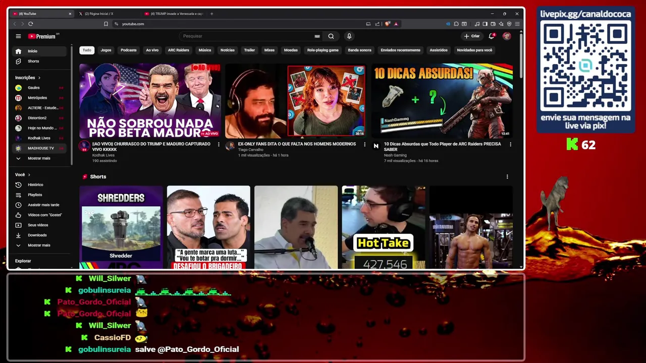Open the Metrópoles channel subscription
The image size is (646, 363).
click(40, 98)
